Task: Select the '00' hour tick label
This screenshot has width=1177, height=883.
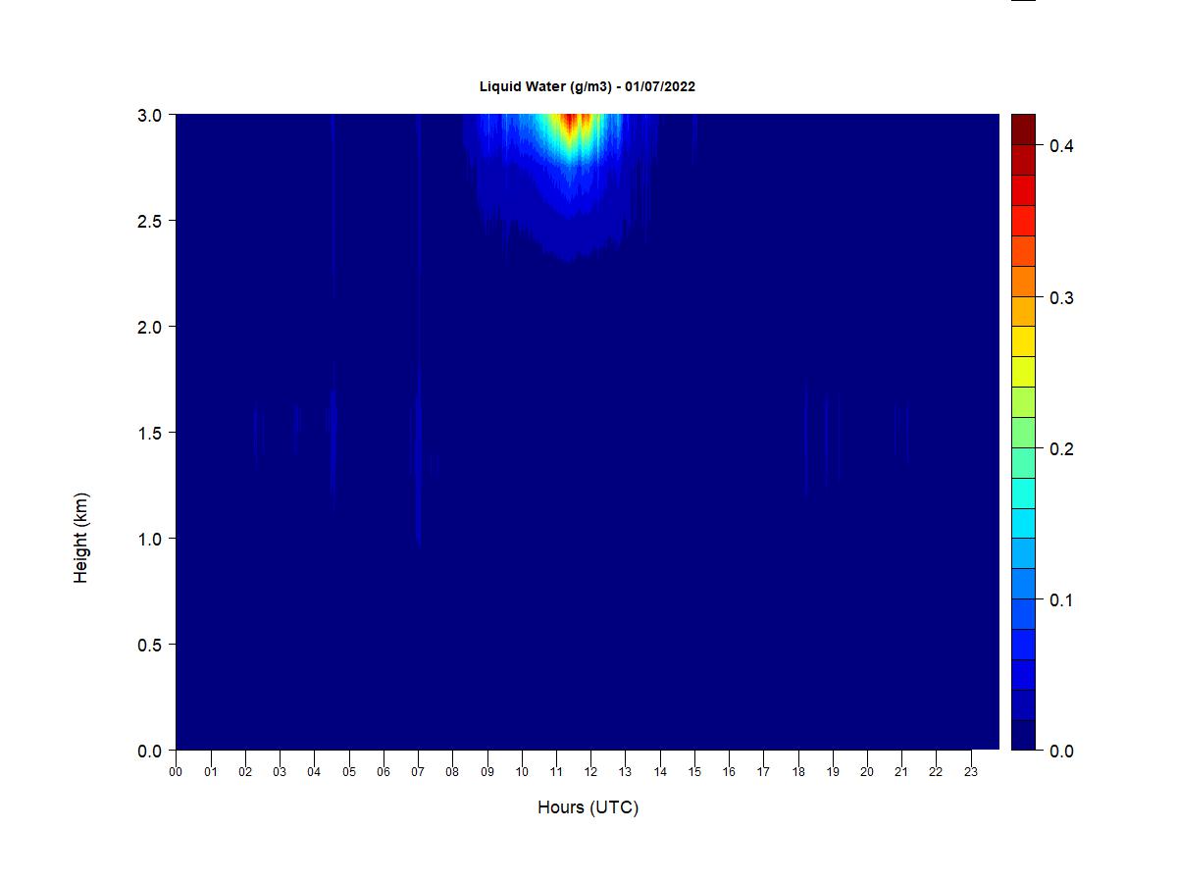Action: coord(176,772)
